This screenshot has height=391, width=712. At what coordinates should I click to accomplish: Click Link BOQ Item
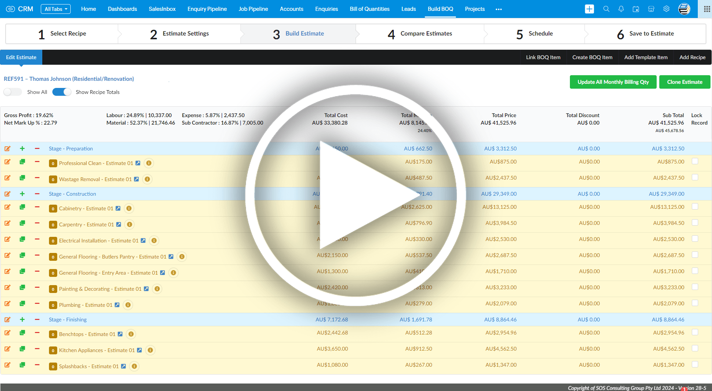pyautogui.click(x=543, y=57)
